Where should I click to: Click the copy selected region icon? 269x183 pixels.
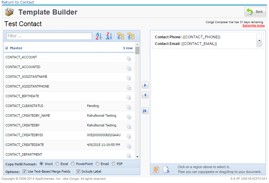pos(156,170)
